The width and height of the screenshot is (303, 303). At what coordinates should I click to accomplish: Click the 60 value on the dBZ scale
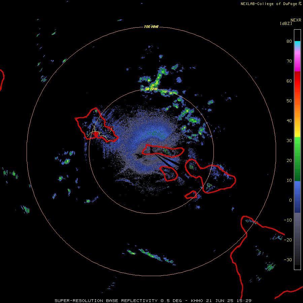[x=289, y=81]
